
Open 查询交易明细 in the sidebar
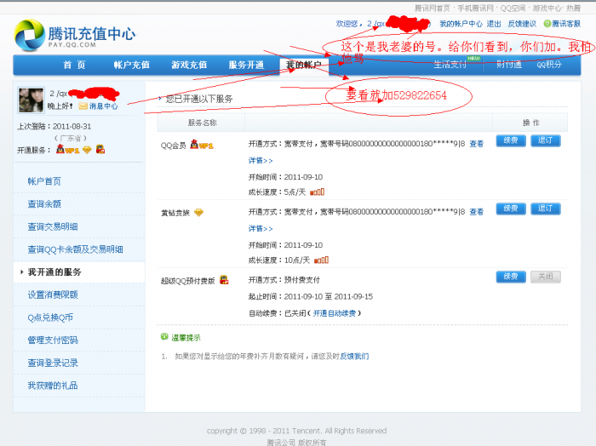coord(53,226)
